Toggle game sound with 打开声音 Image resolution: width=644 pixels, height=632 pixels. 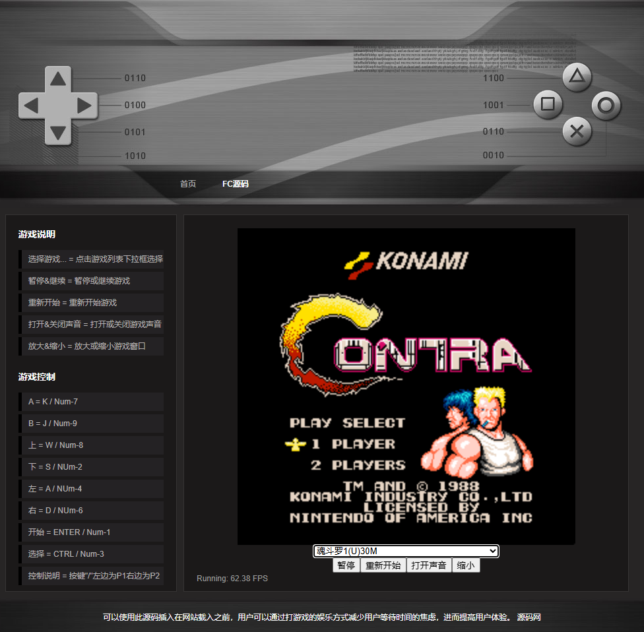[429, 565]
